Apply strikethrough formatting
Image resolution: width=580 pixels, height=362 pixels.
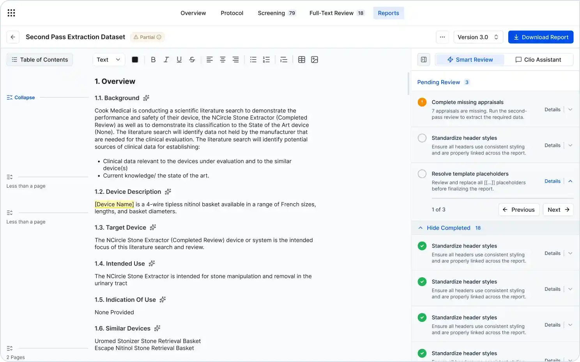tap(192, 60)
